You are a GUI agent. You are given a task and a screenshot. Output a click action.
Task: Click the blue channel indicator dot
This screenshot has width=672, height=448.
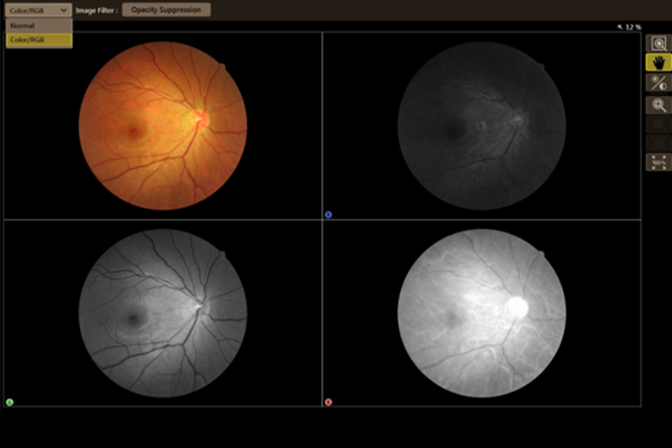[x=328, y=214]
